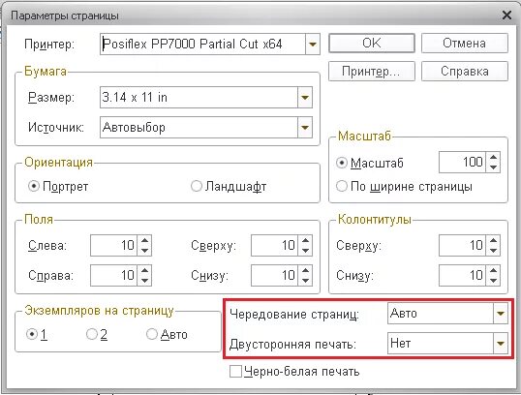Click the Принтер name field

(202, 44)
